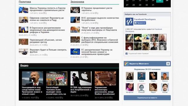188x106 pixels.
Task: Open 'Янукович будет в Польше смотреть футбол'
Action: click(48, 51)
